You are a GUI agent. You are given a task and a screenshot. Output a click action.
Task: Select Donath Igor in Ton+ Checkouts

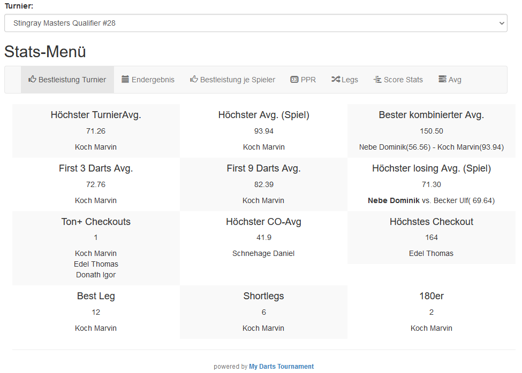tap(96, 275)
